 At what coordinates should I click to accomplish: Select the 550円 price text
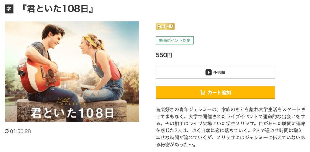(164, 55)
